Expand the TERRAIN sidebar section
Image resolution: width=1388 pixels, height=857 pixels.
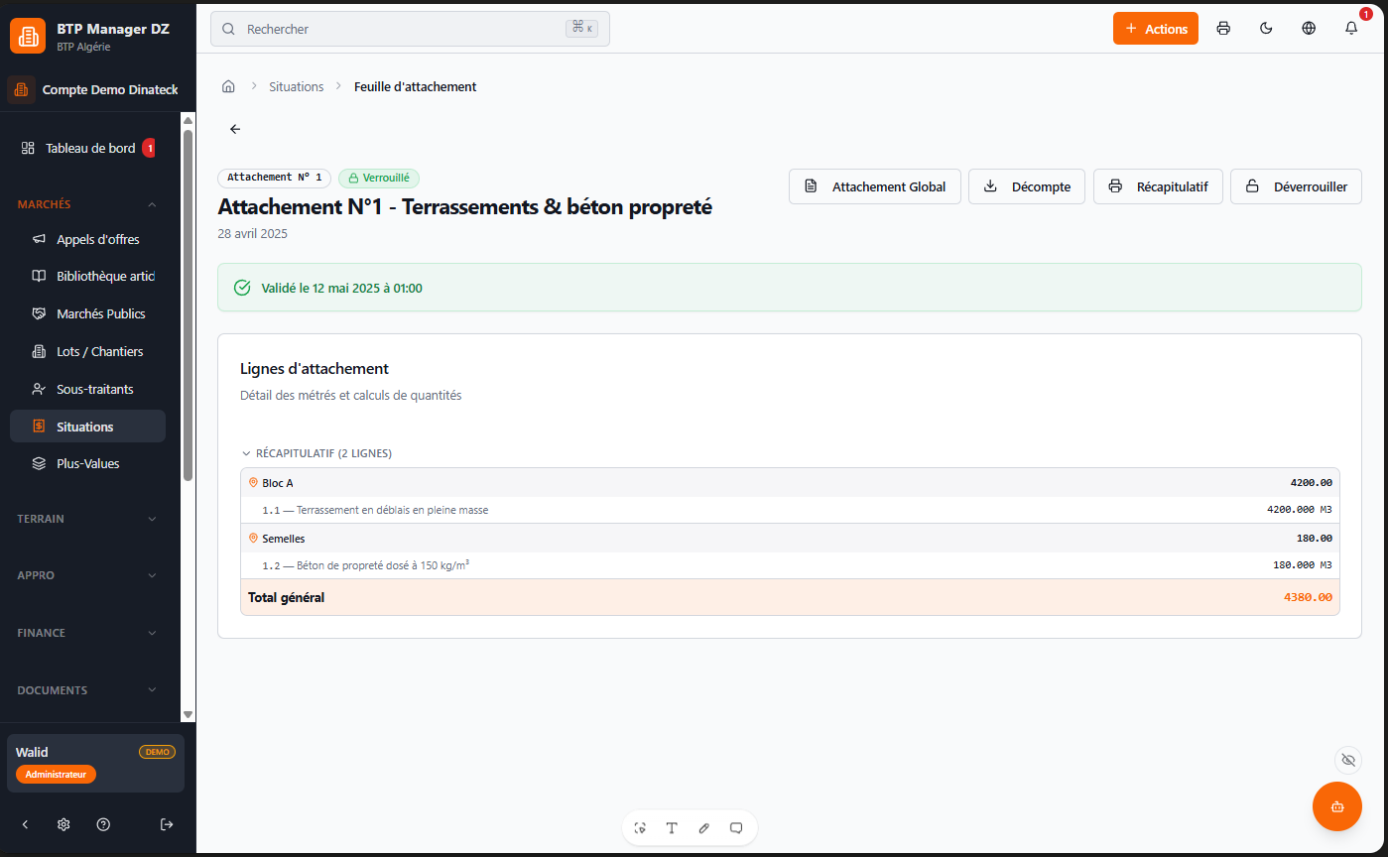(87, 519)
